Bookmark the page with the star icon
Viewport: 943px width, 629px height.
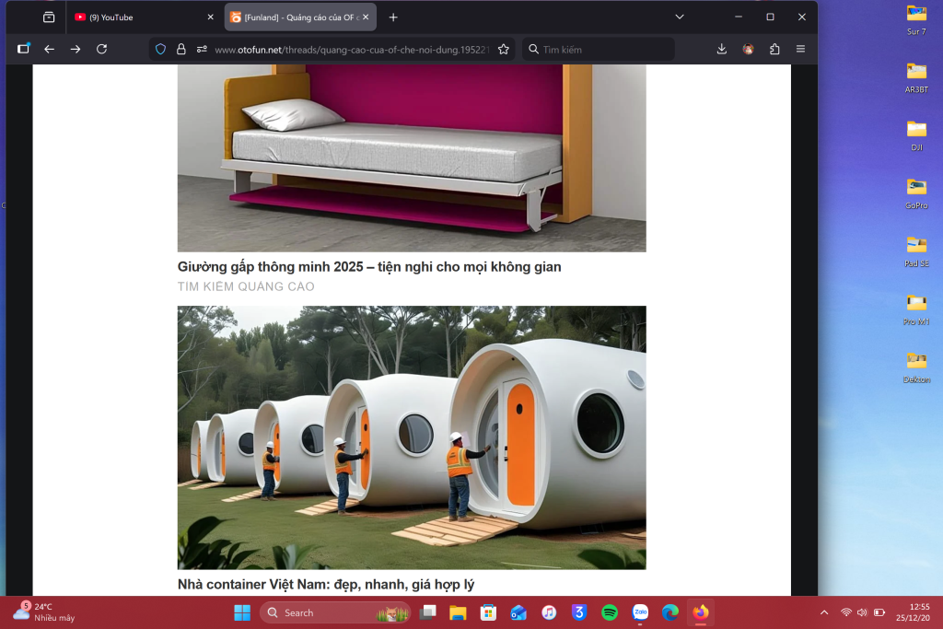click(x=503, y=49)
